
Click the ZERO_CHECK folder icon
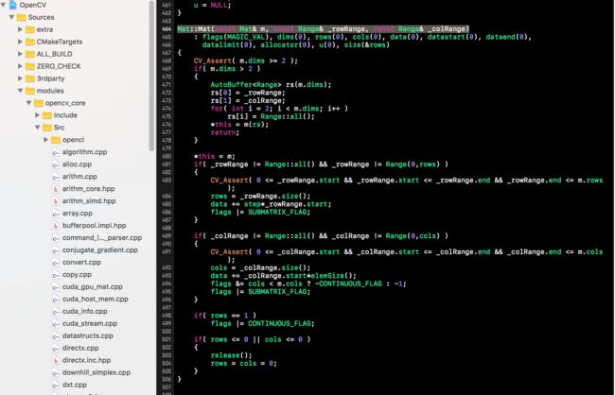pyautogui.click(x=30, y=66)
